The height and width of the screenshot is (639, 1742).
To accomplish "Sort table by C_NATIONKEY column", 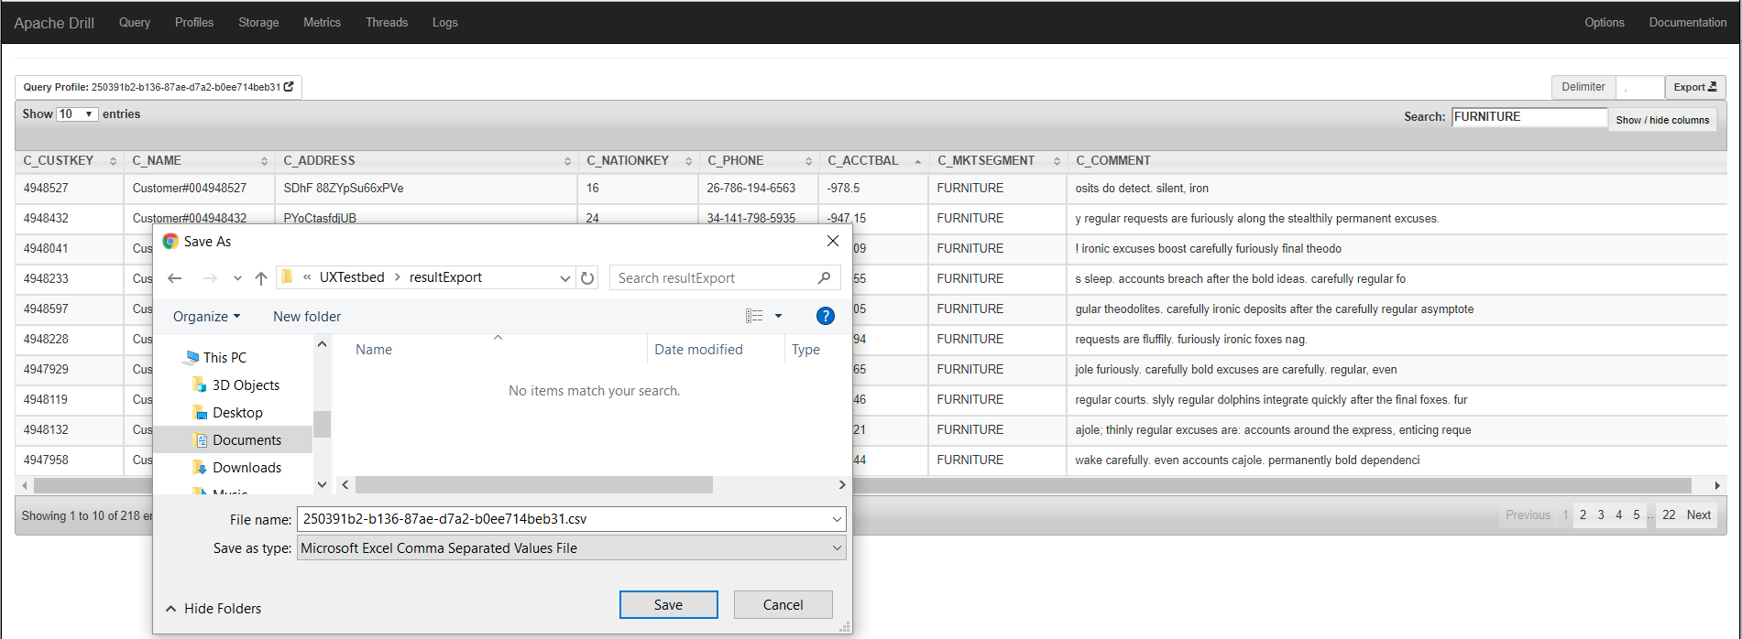I will point(639,160).
